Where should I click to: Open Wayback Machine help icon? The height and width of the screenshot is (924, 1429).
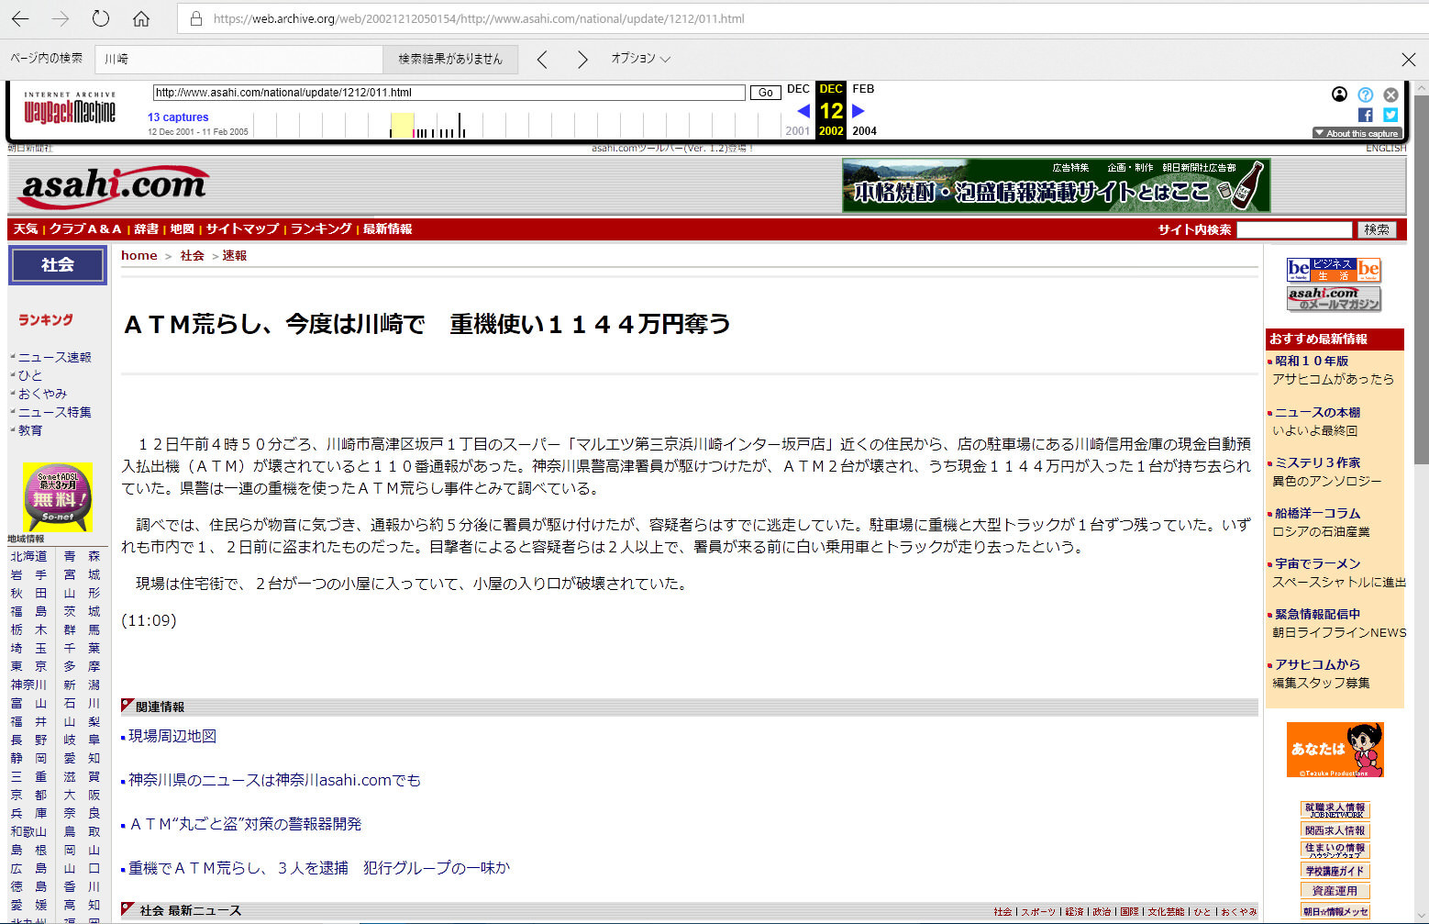click(x=1365, y=95)
